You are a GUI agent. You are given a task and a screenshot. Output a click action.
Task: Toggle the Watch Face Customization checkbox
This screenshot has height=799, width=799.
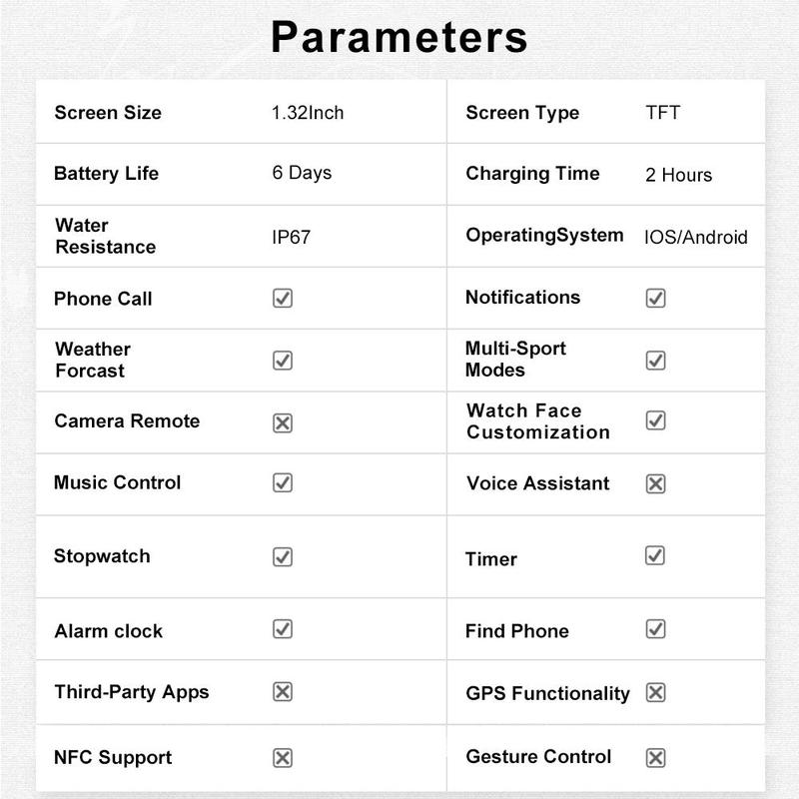(655, 420)
